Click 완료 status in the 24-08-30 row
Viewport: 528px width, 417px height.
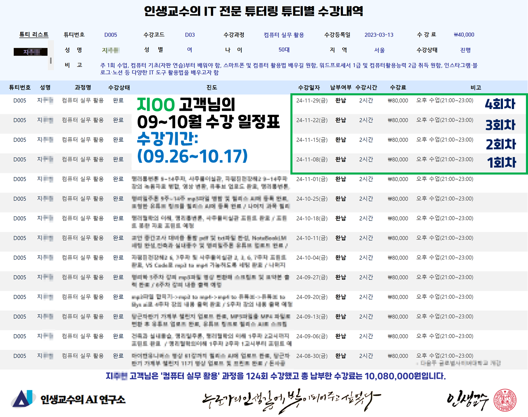(118, 356)
